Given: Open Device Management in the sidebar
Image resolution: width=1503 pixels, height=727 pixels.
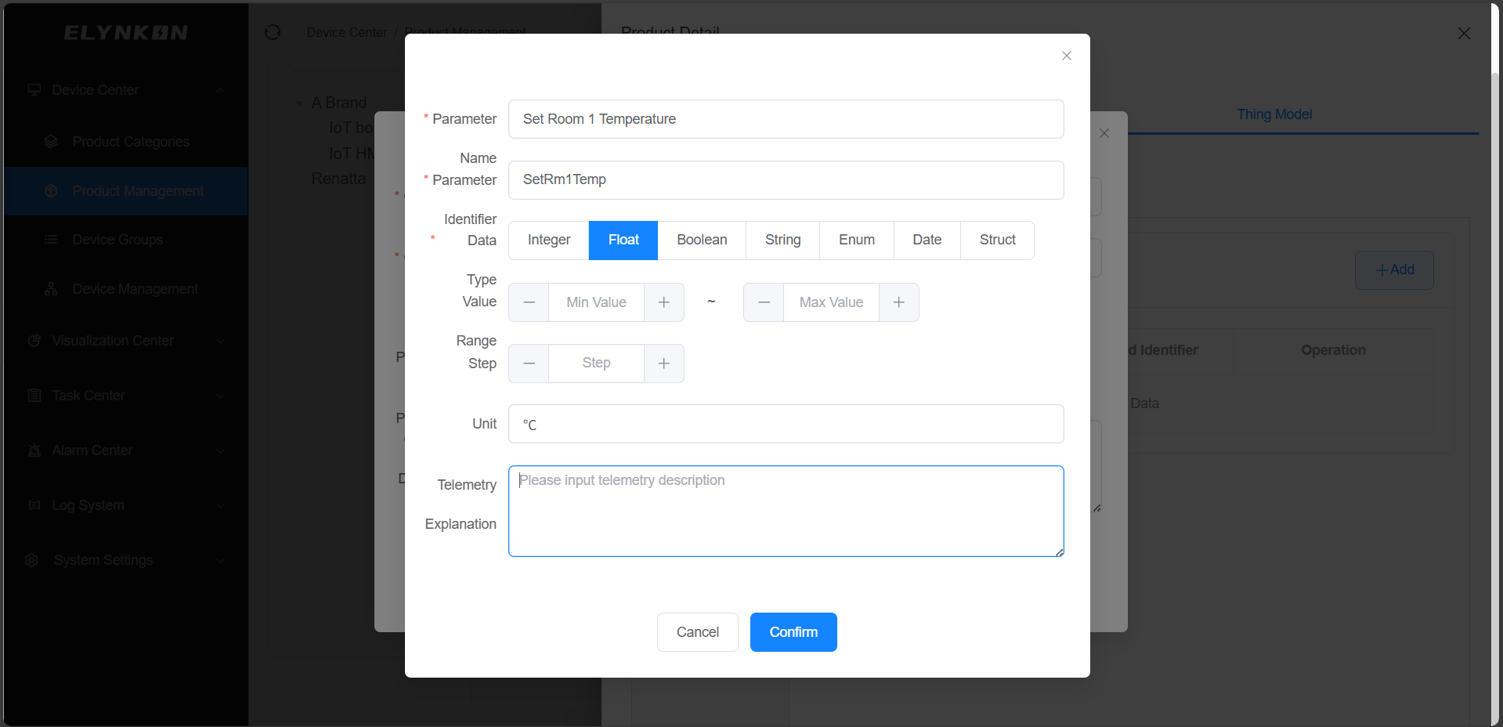Looking at the screenshot, I should coord(125,289).
